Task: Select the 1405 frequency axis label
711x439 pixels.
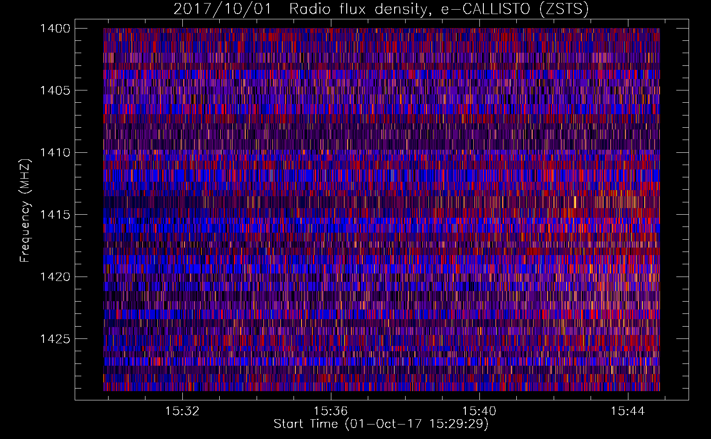Action: (x=55, y=90)
